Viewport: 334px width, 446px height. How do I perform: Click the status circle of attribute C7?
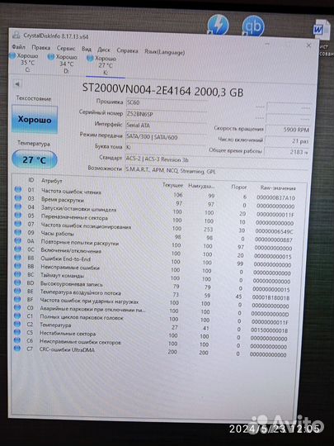[17, 349]
